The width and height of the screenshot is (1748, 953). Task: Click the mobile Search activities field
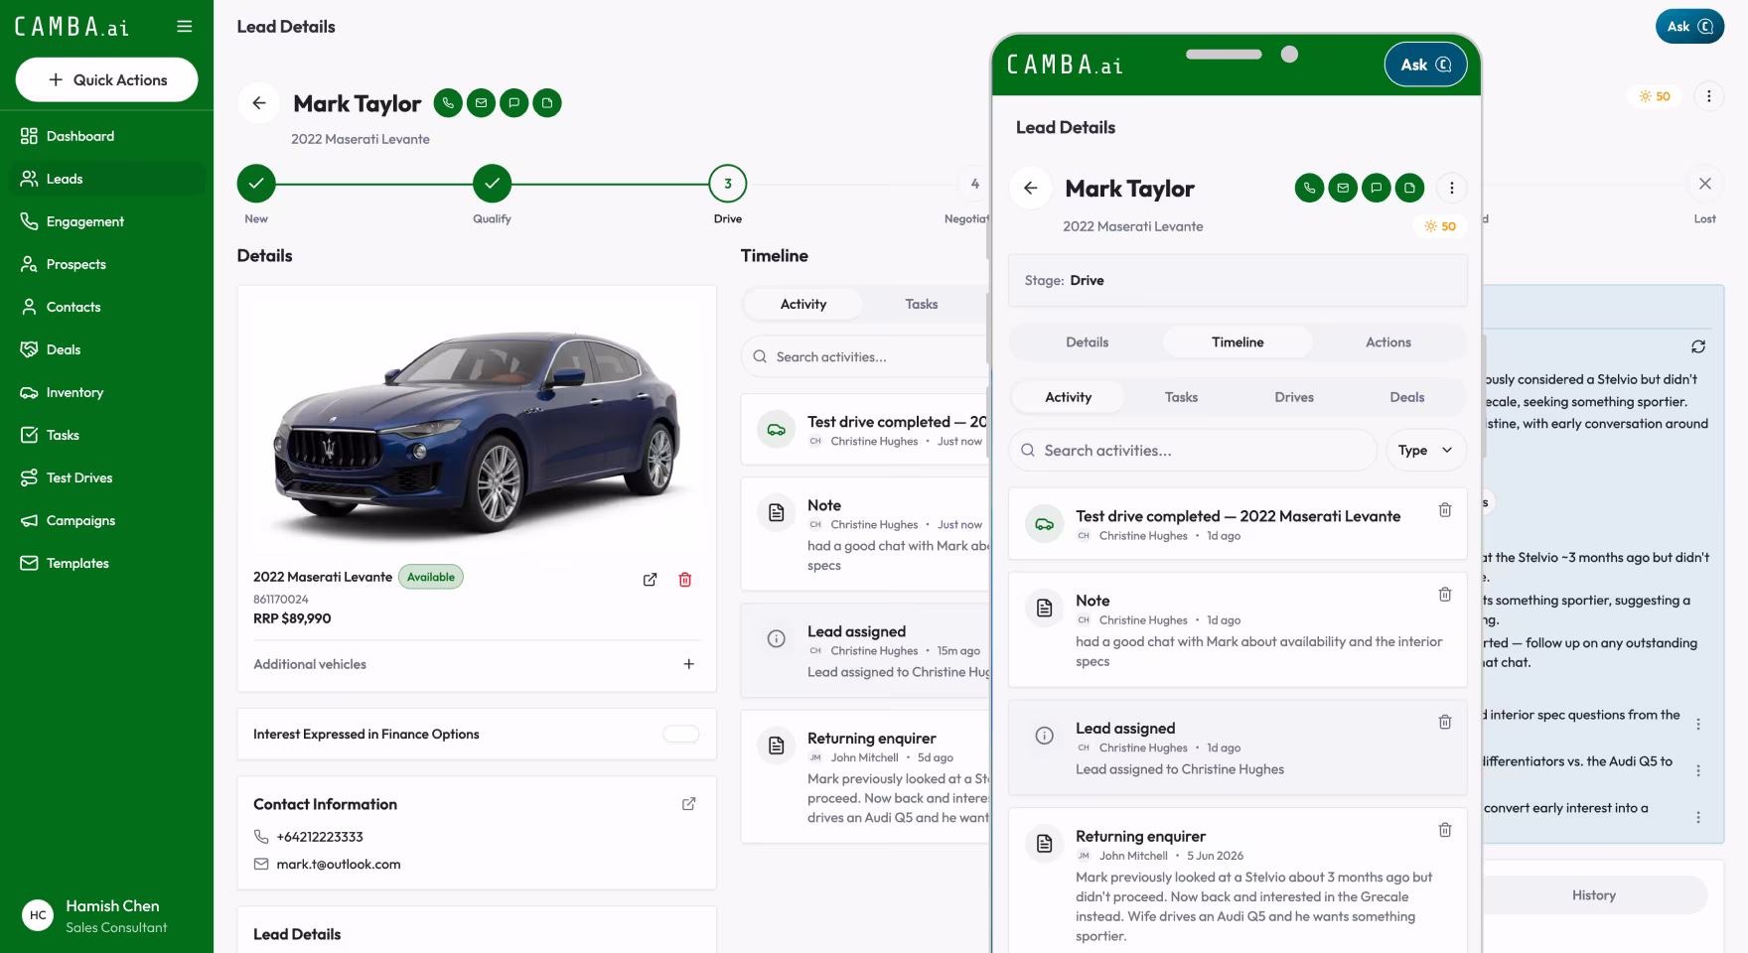[x=1193, y=450]
